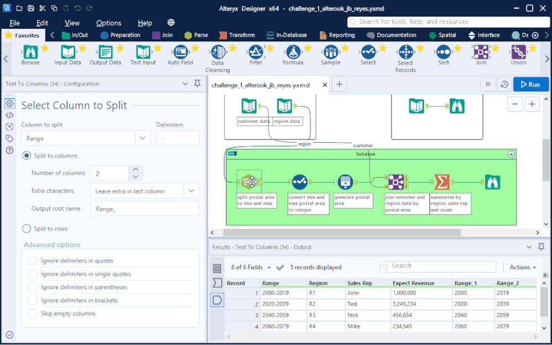Switch to the Spatial tool tab
This screenshot has width=552, height=345.
pyautogui.click(x=442, y=35)
